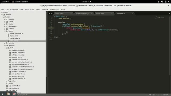171x96 pixels.
Task: Collapse the services folder
Action: pyautogui.click(x=5, y=46)
